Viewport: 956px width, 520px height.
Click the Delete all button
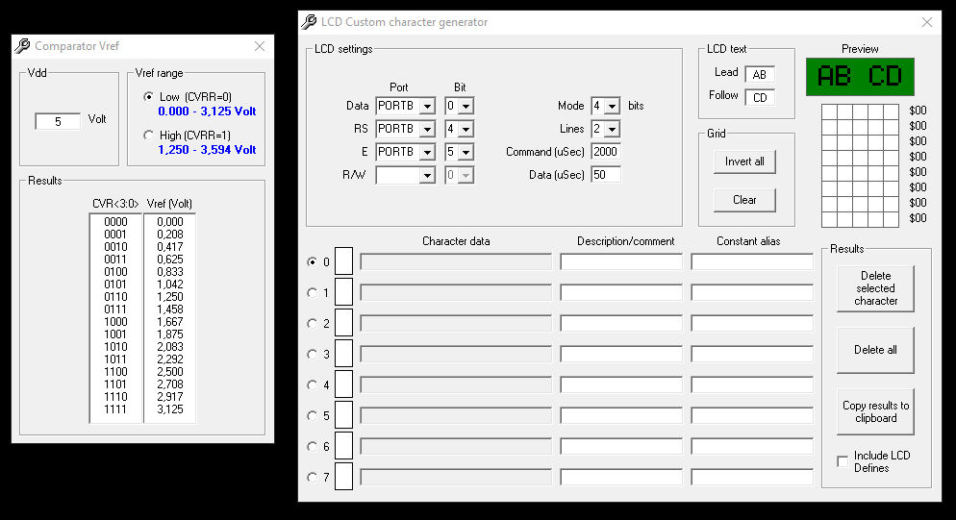(x=875, y=350)
